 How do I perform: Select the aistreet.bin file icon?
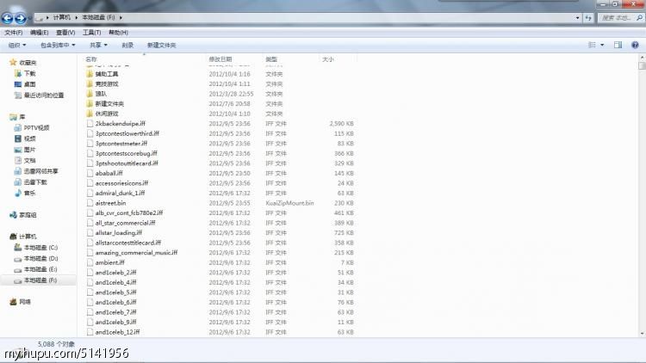pyautogui.click(x=90, y=203)
